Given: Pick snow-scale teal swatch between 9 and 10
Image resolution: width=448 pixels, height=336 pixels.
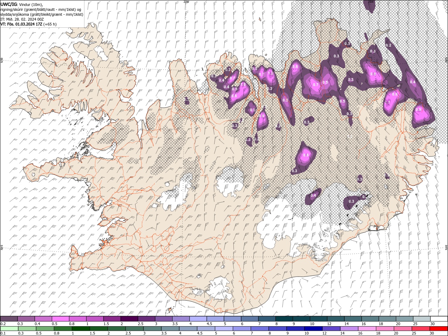Looking at the screenshot, I should [x=301, y=319].
